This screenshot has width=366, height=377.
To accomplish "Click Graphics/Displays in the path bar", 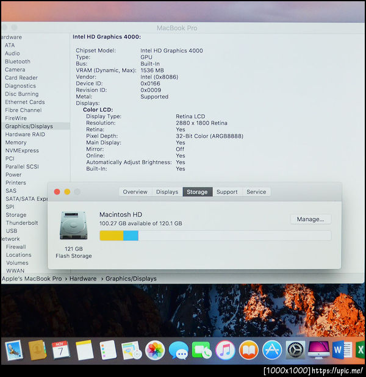I will pyautogui.click(x=131, y=279).
